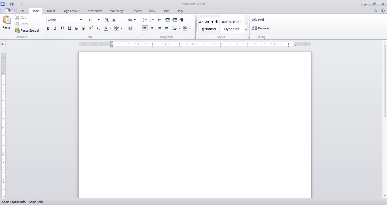This screenshot has height=205, width=387.
Task: Toggle show paragraph marks
Action: click(x=182, y=20)
